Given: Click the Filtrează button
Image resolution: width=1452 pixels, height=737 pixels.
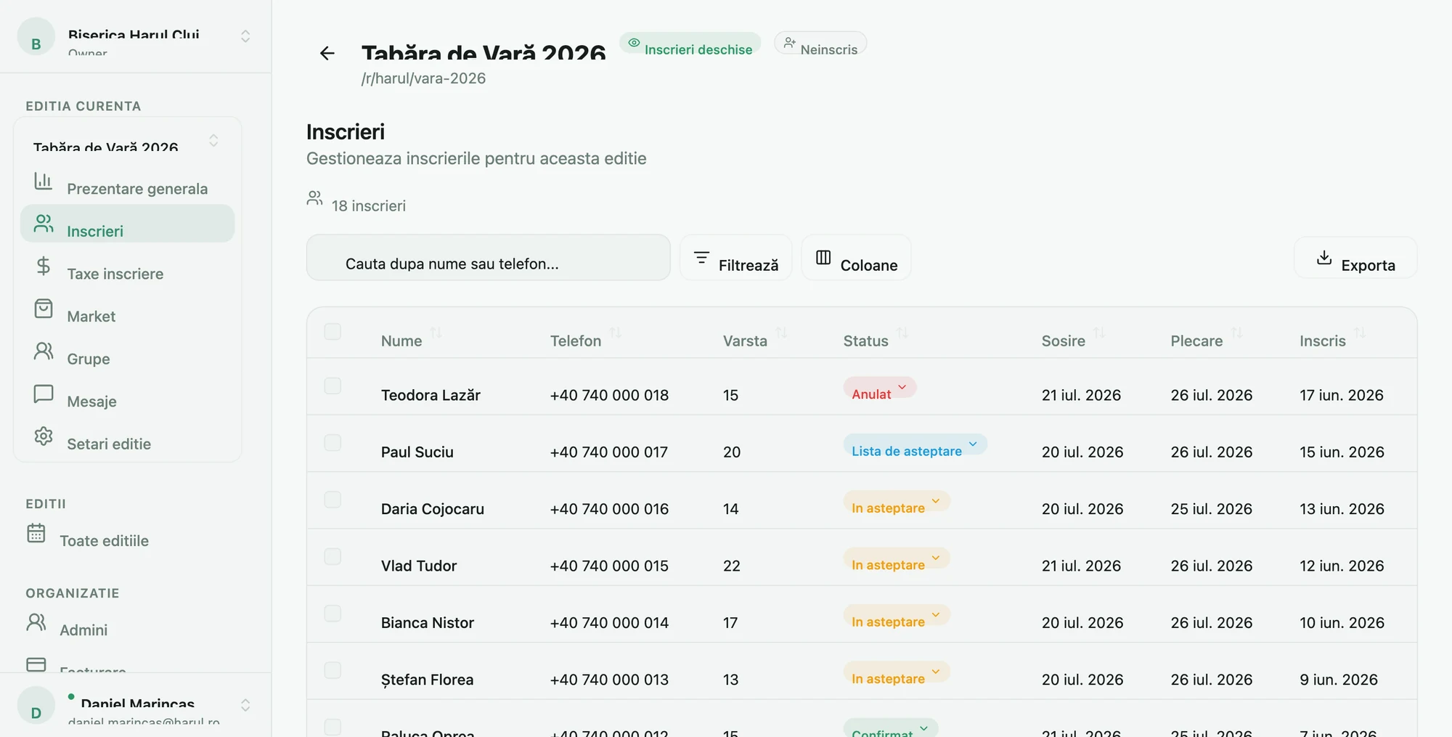Looking at the screenshot, I should pos(735,258).
